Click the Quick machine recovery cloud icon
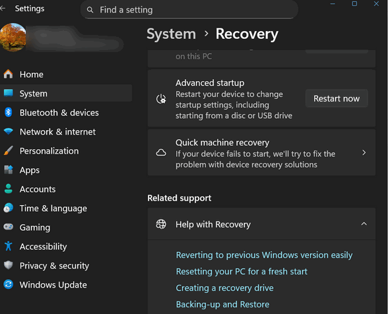The width and height of the screenshot is (388, 314). (x=161, y=152)
